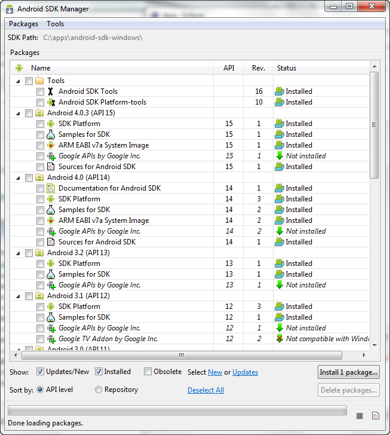Click the android icon in Name column header
Viewport: 390px width, 435px height.
point(19,68)
